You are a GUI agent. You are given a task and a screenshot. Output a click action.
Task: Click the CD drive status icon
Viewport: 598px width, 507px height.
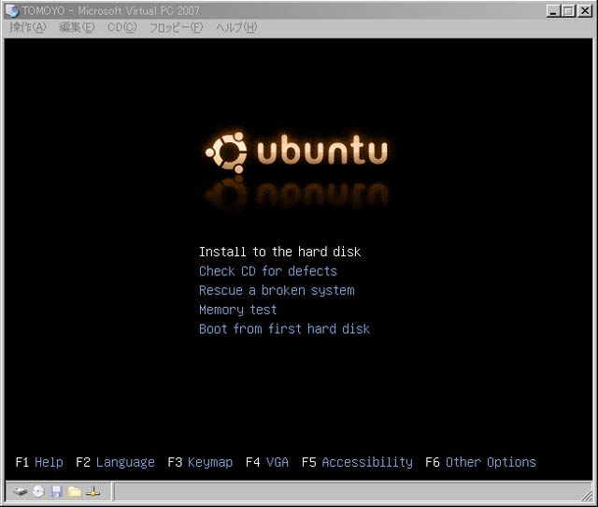pyautogui.click(x=38, y=491)
